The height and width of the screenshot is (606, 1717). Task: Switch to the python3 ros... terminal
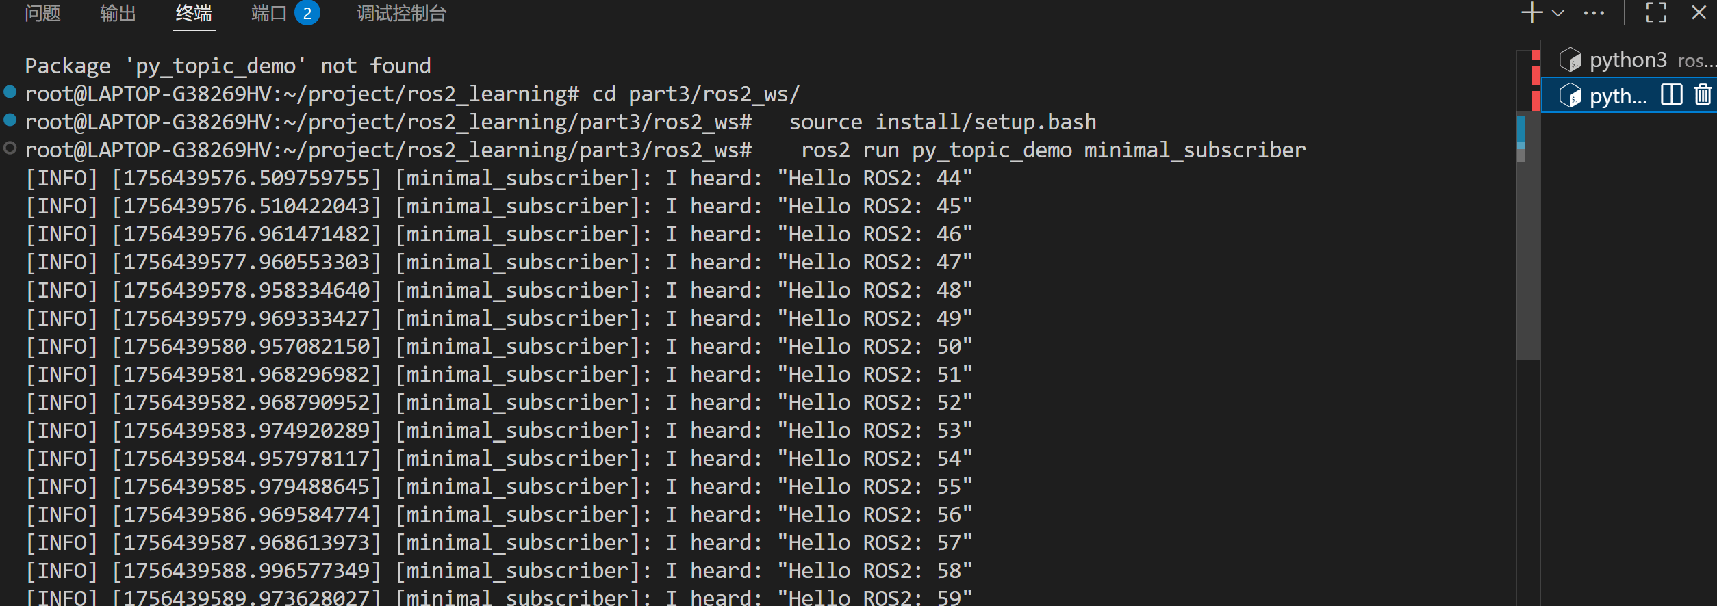point(1628,60)
